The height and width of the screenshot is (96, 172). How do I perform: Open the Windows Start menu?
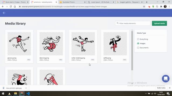pyautogui.click(x=3, y=94)
